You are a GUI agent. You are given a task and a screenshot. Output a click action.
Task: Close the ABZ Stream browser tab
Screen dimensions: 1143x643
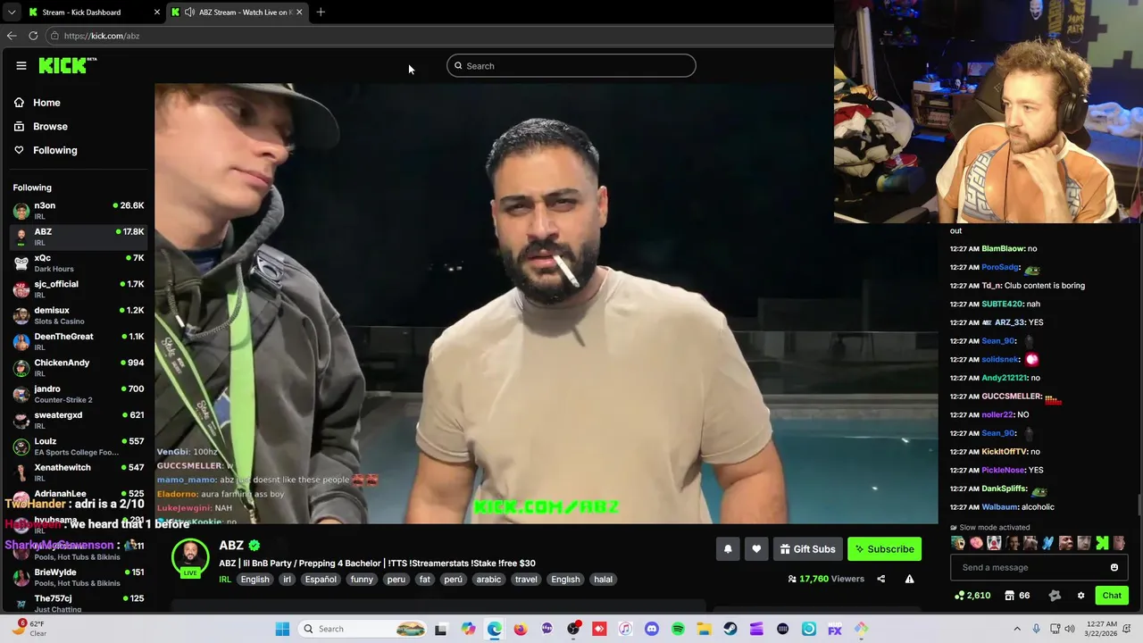pos(299,13)
